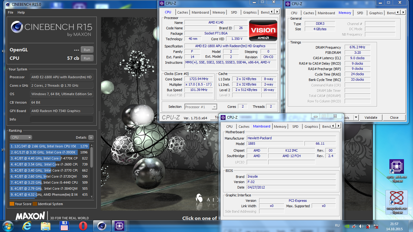Select ranking row Intel Xeon CPU X56 1279

[49, 146]
